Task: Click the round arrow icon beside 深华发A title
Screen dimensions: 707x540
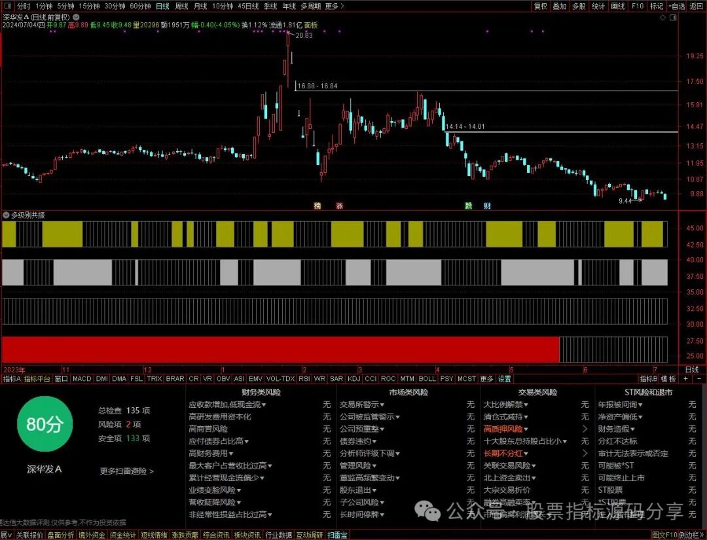Action: [76, 16]
